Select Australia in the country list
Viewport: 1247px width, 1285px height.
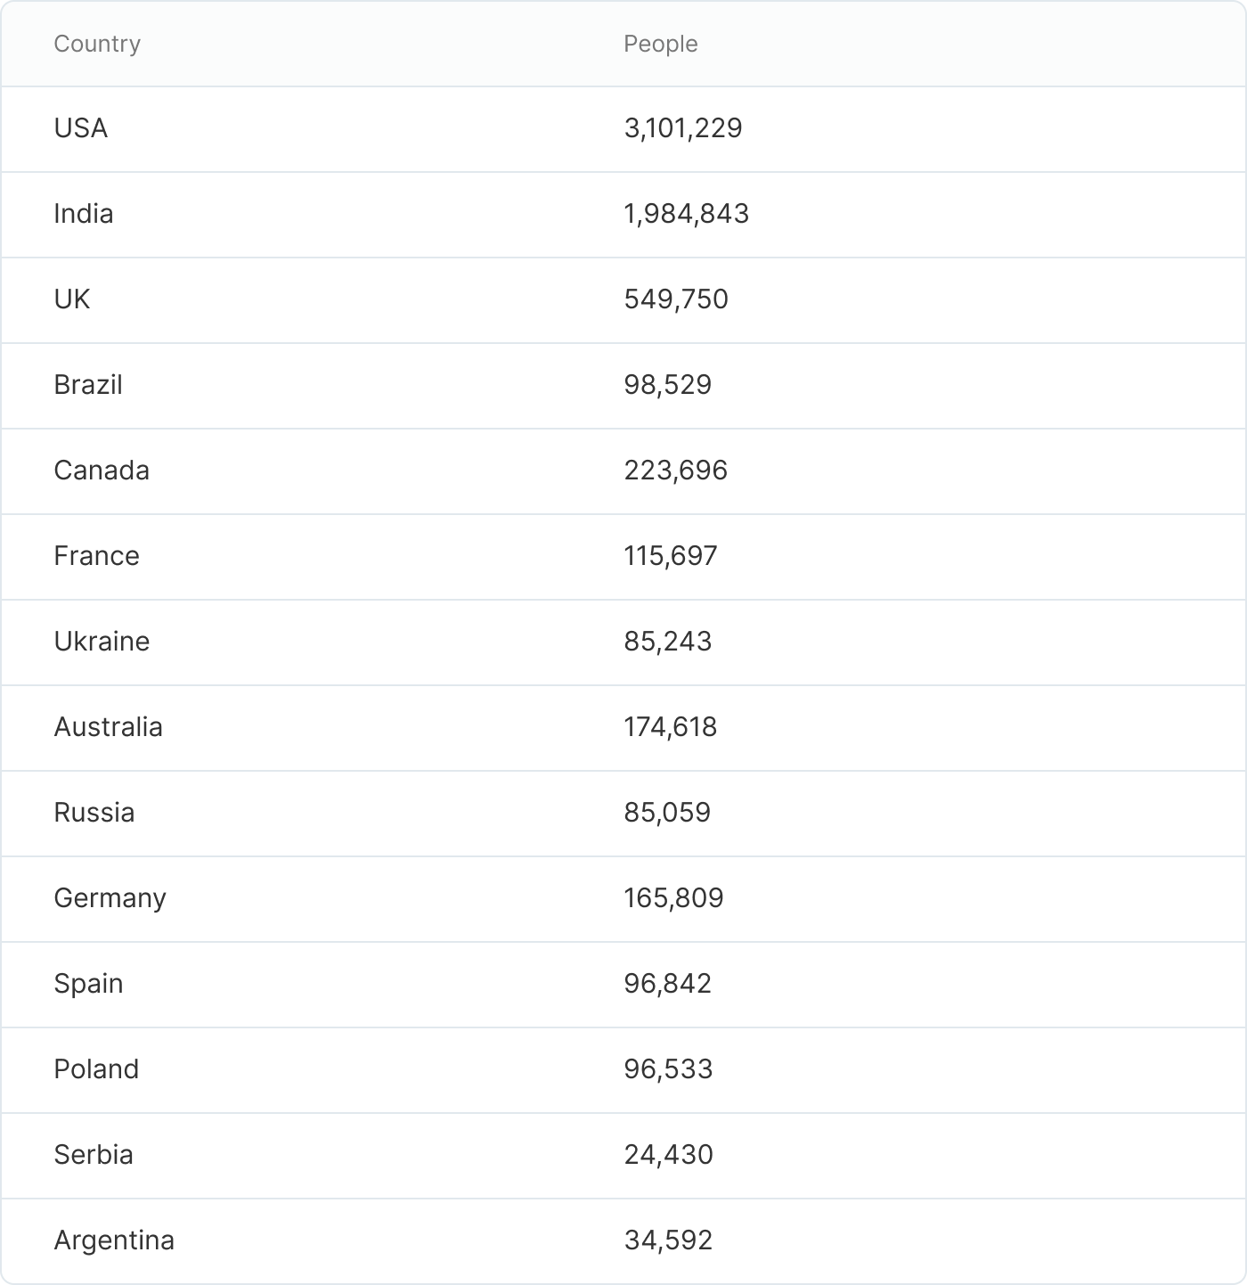[x=108, y=727]
